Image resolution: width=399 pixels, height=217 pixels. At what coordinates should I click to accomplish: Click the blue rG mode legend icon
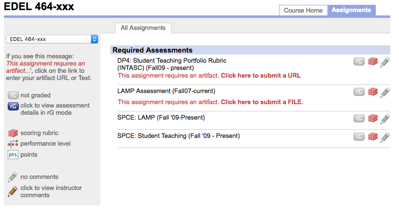(13, 106)
